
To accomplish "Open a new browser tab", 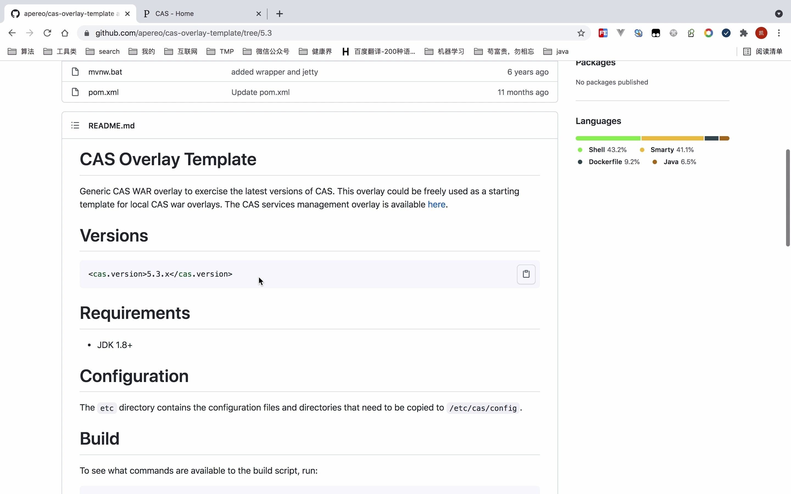I will click(x=279, y=14).
